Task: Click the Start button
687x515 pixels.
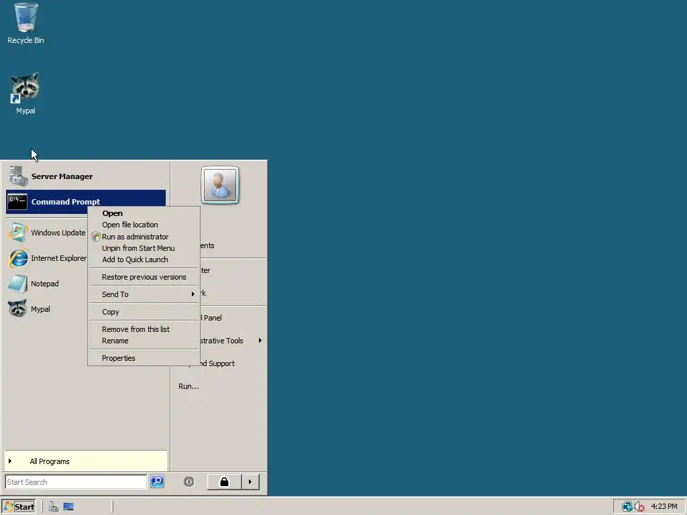Action: (x=18, y=507)
